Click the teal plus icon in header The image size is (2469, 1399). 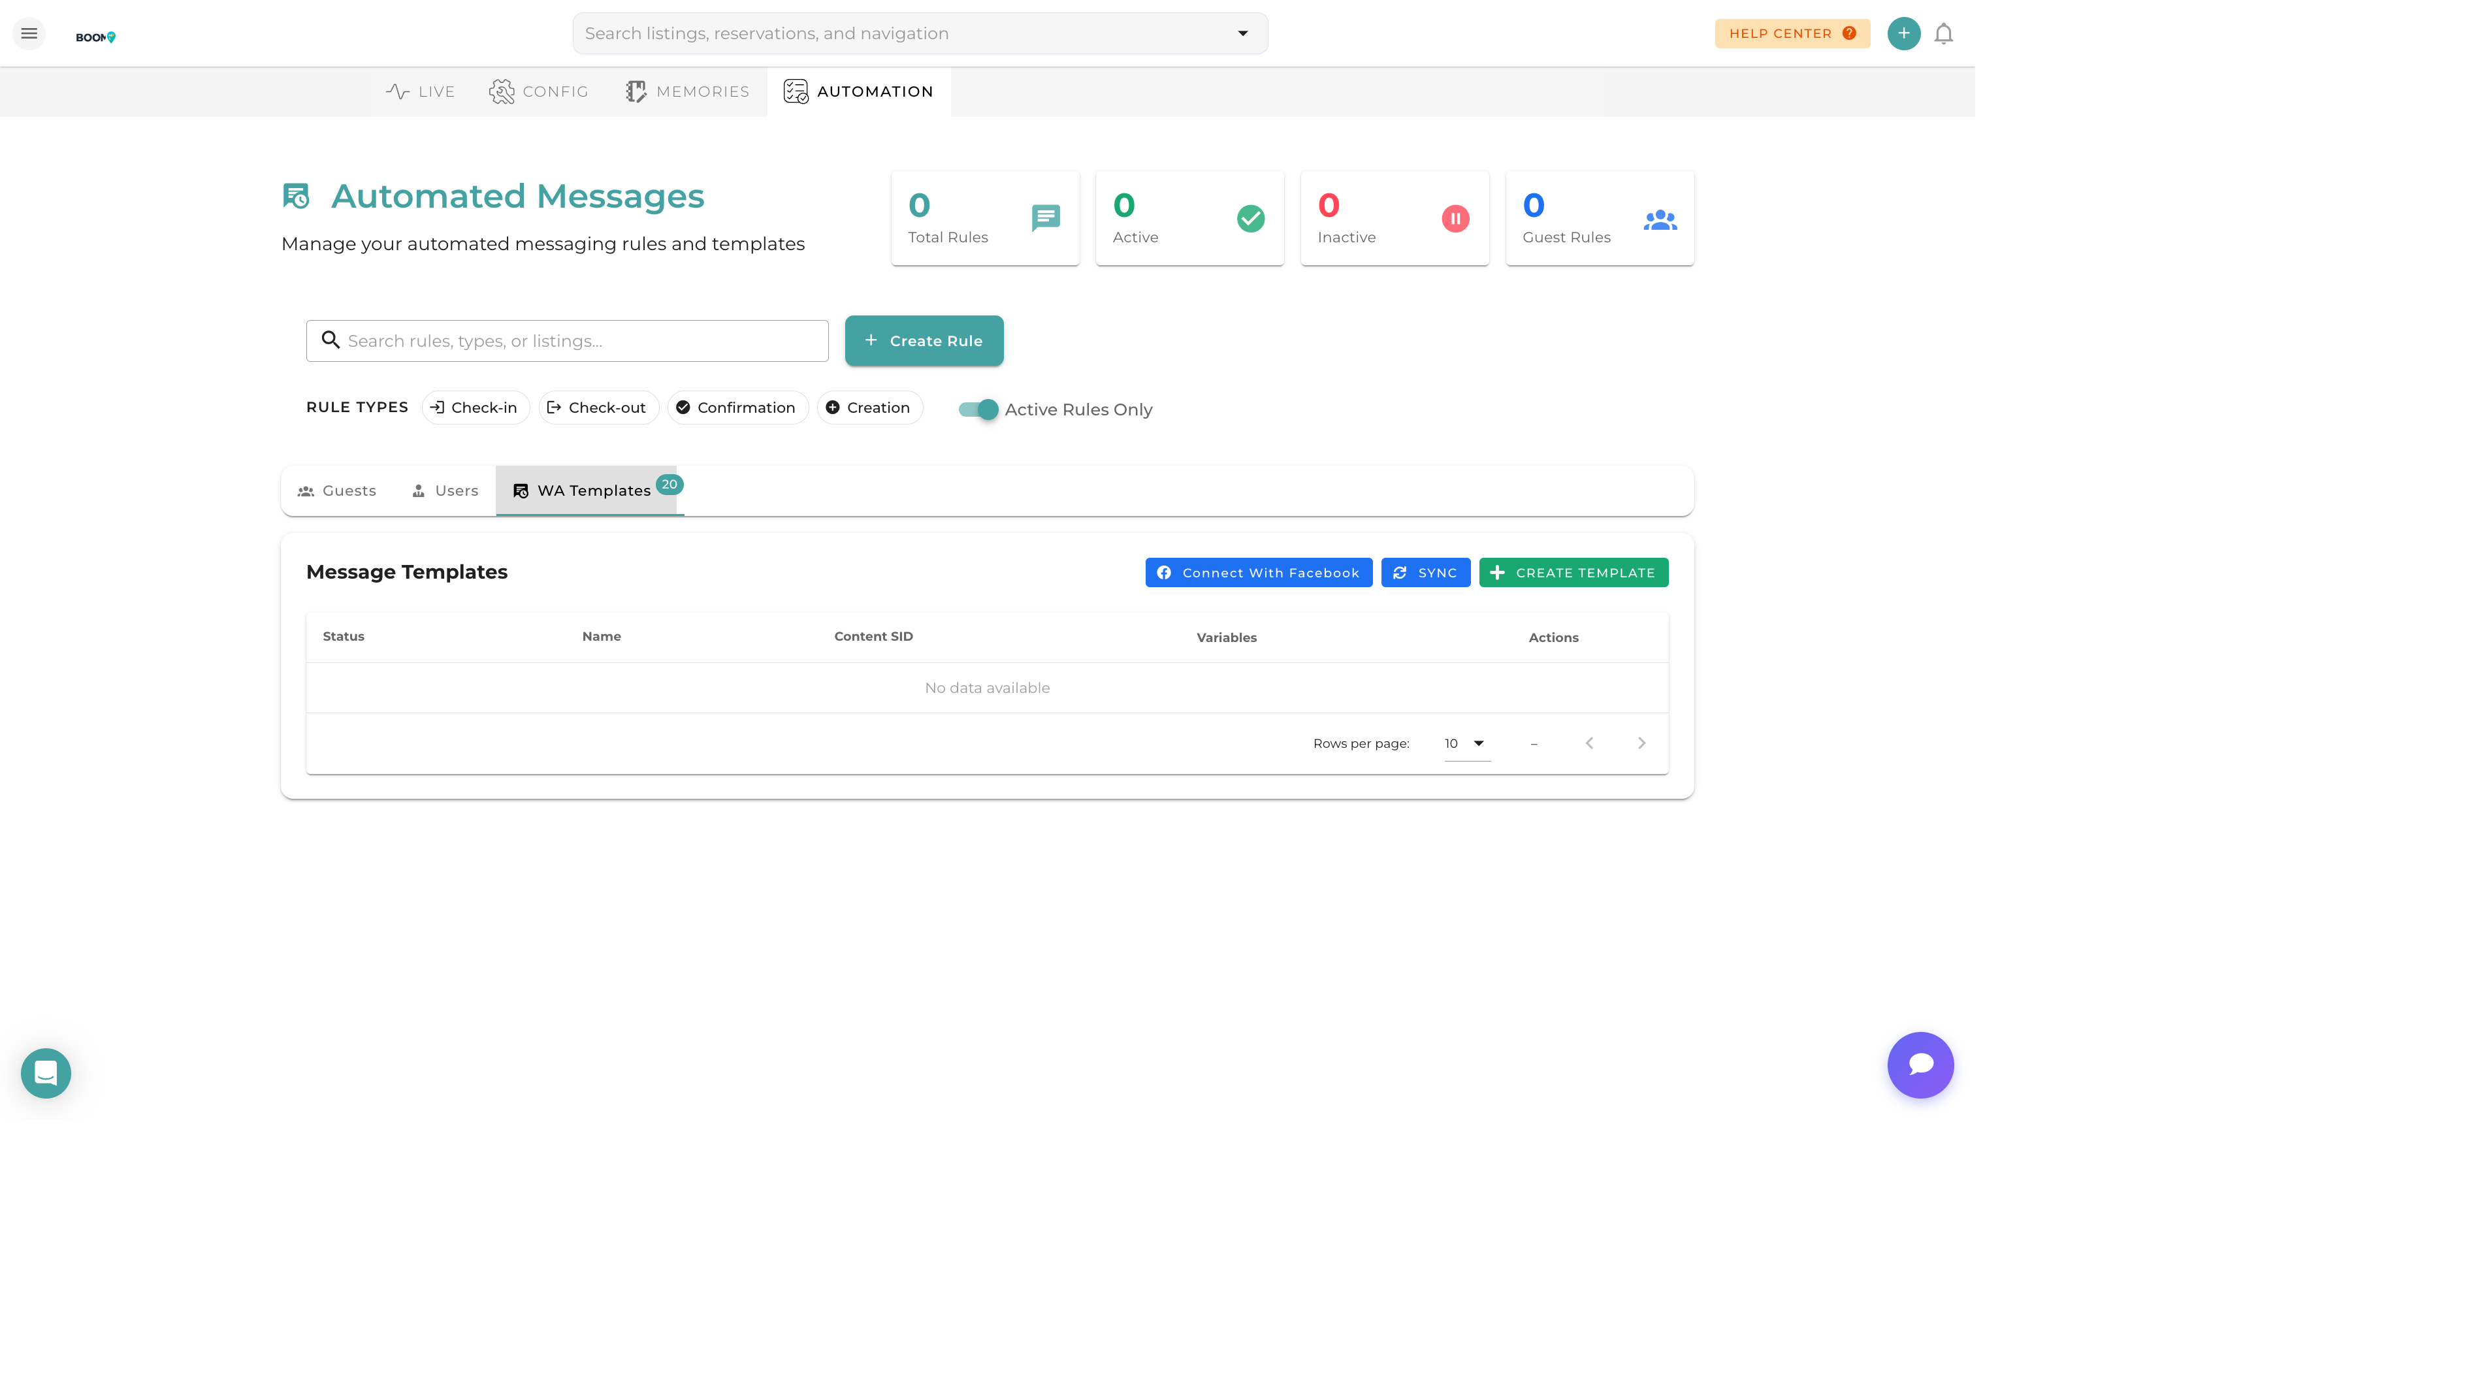click(1902, 33)
